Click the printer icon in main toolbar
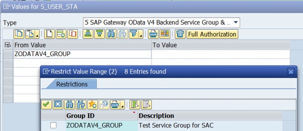Viewport: 303px width, 131px height. point(153,34)
